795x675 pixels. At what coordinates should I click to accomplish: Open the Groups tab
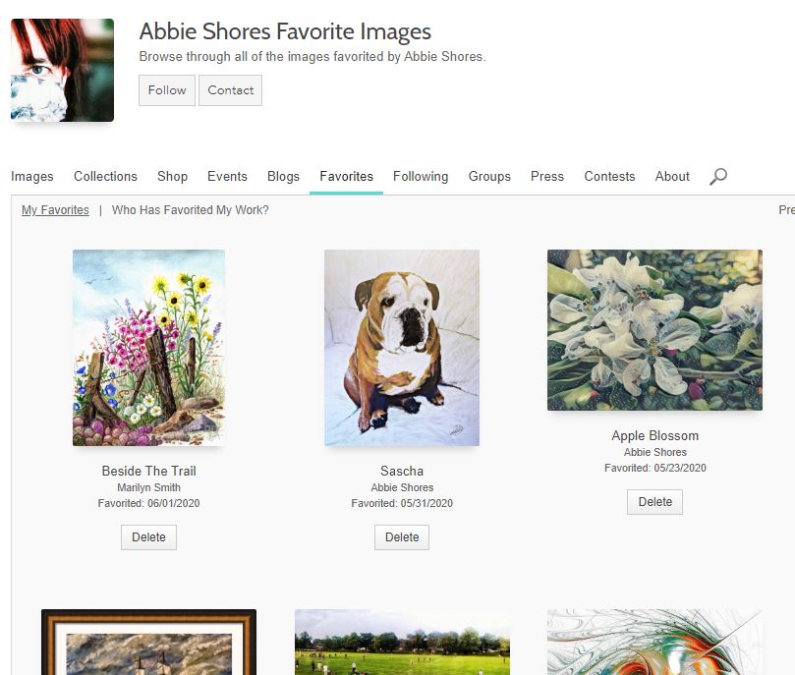pyautogui.click(x=489, y=176)
